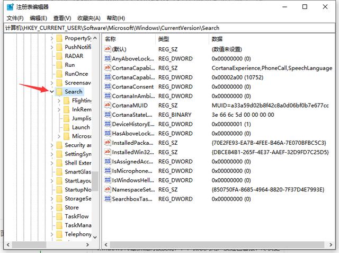Select the StartupNo key name
The width and height of the screenshot is (339, 253).
[x=78, y=189]
